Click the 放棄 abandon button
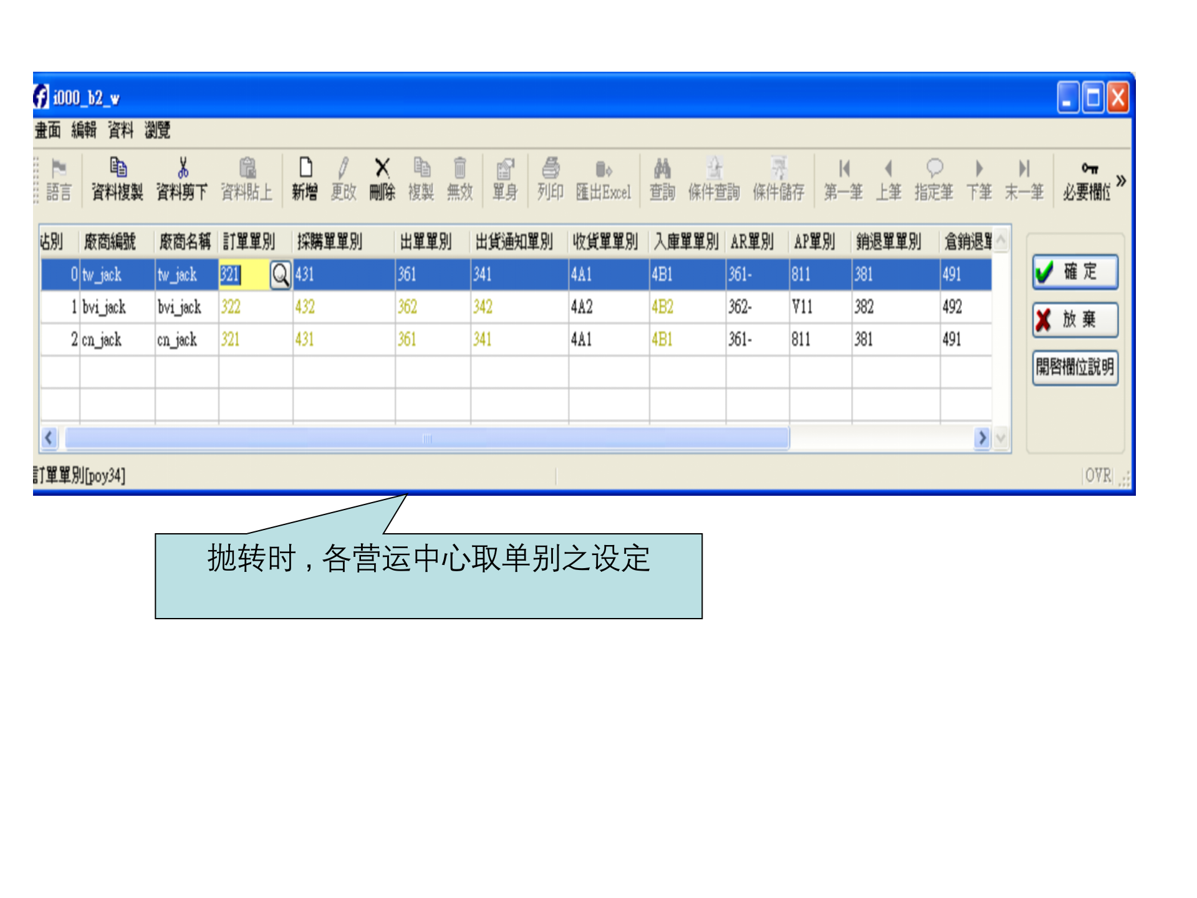This screenshot has width=1197, height=898. click(1074, 320)
